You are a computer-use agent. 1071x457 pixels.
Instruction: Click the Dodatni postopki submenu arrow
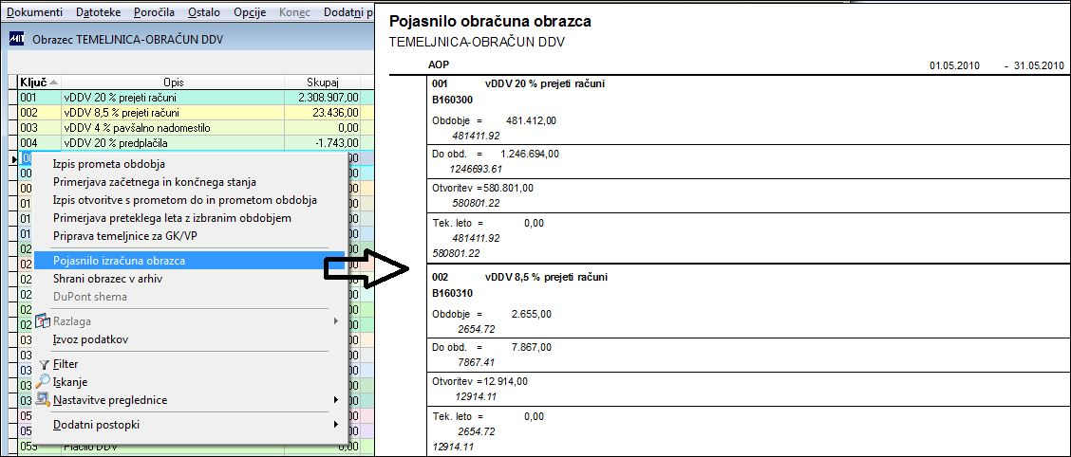click(335, 425)
